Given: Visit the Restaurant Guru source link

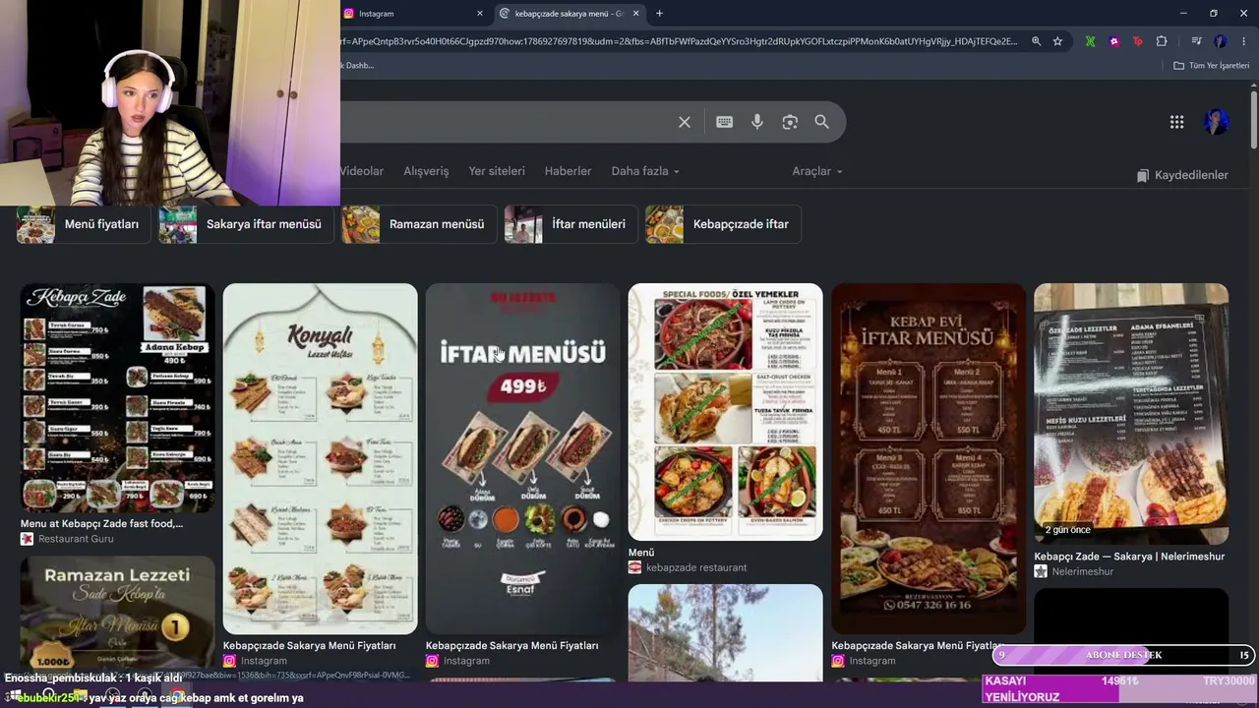Looking at the screenshot, I should (x=76, y=539).
